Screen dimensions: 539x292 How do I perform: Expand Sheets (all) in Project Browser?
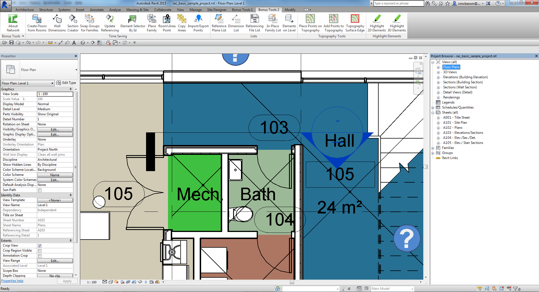coord(433,112)
